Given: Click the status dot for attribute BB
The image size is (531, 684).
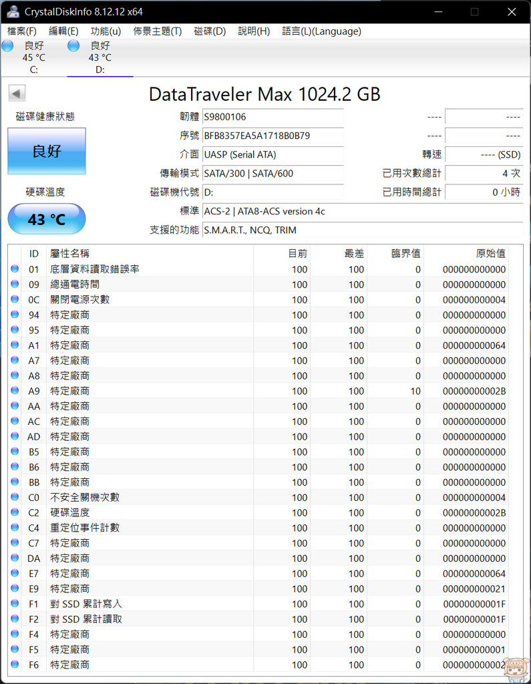Looking at the screenshot, I should [15, 482].
